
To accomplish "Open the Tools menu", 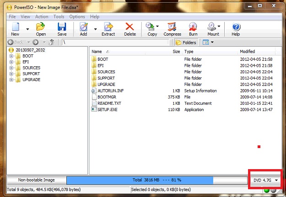I will coord(59,17).
